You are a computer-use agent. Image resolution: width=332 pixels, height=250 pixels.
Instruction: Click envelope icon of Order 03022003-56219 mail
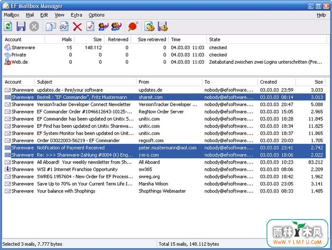click(x=8, y=141)
